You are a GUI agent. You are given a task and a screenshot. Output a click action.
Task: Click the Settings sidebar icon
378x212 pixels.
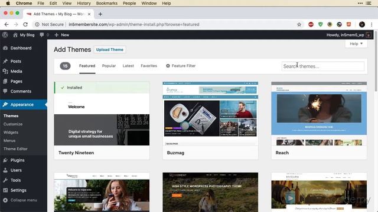point(5,190)
